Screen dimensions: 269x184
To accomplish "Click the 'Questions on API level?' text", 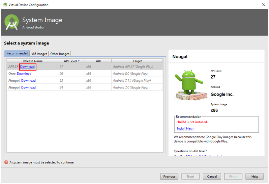I will coord(190,151).
